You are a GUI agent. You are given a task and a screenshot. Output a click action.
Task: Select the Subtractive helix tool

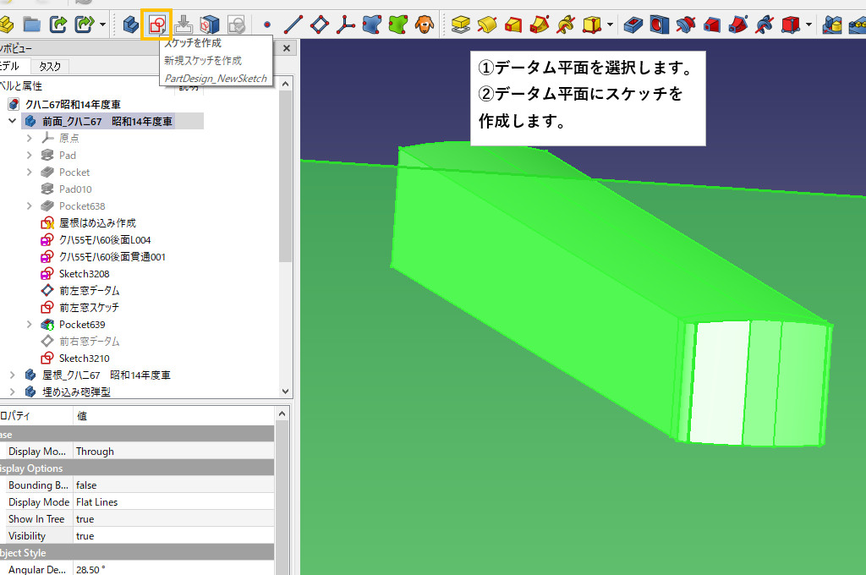(x=765, y=25)
